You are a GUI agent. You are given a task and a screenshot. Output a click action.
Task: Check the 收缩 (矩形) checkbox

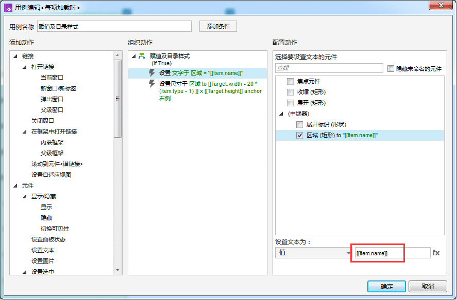290,92
